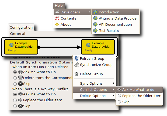Open the Conflict Options submenu
Image resolution: width=167 pixels, height=116 pixels.
pos(94,89)
